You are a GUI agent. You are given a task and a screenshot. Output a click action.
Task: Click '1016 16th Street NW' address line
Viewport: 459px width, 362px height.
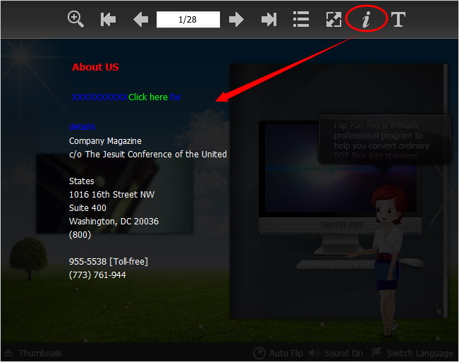coord(112,195)
